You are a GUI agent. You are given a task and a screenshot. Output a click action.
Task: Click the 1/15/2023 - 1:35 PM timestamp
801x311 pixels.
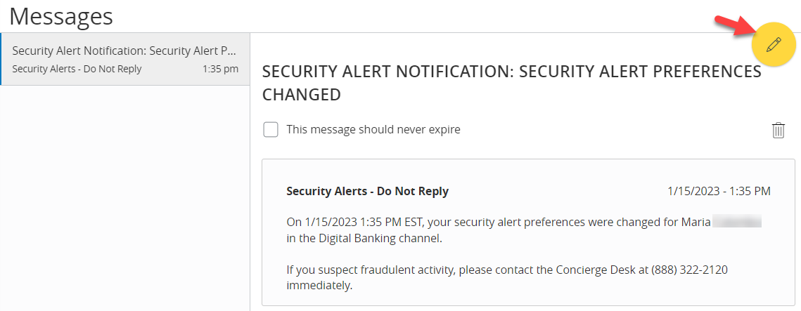point(719,192)
